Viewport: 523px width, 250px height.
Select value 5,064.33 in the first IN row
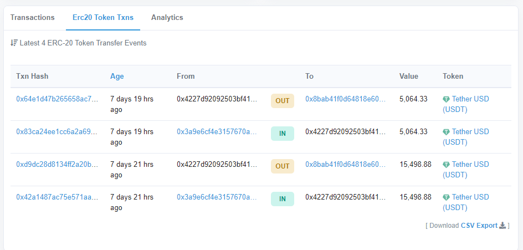tap(413, 131)
